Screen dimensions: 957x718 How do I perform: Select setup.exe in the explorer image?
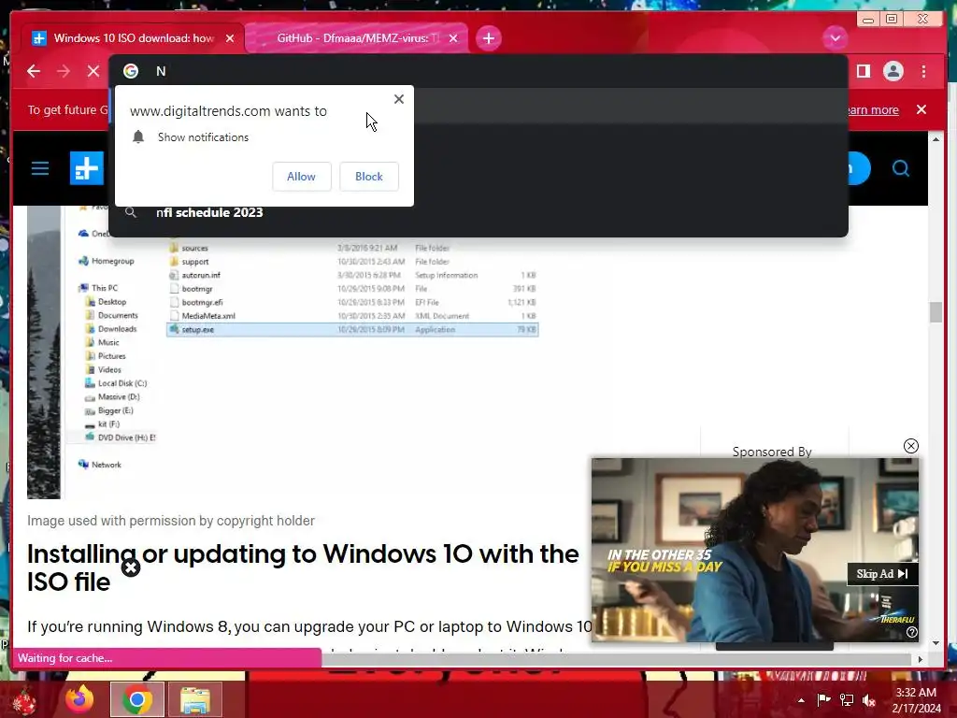352,330
